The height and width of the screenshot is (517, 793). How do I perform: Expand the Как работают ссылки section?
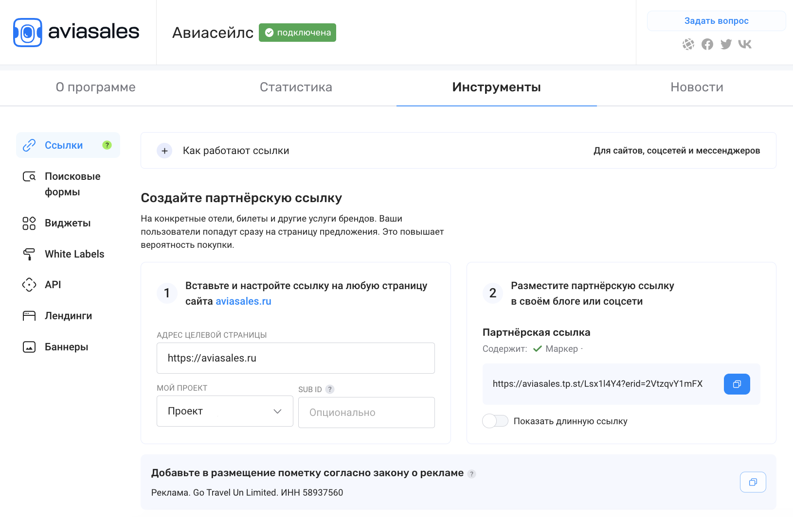(458, 151)
